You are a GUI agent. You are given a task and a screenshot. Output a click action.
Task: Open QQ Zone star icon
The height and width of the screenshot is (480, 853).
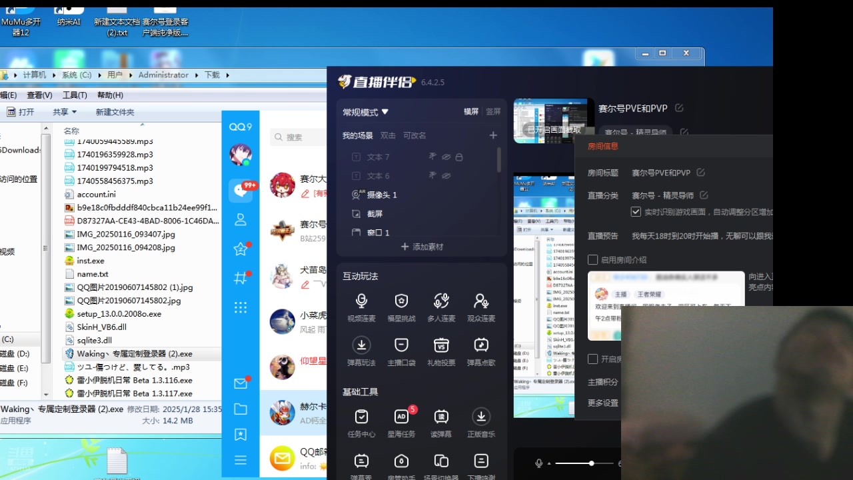click(241, 249)
